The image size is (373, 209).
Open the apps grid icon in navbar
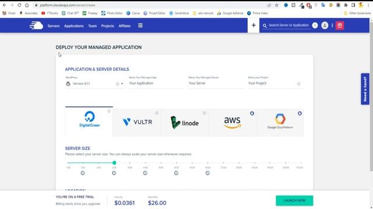140,26
